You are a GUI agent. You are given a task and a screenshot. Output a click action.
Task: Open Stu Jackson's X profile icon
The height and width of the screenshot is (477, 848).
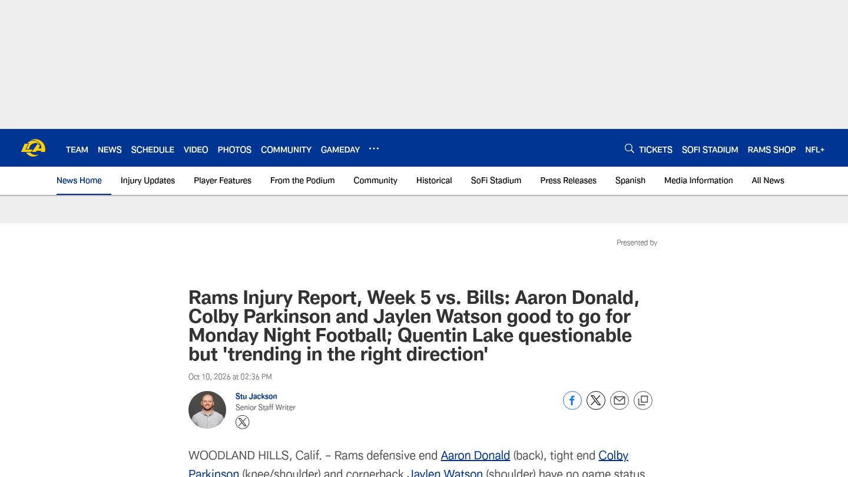(x=243, y=422)
